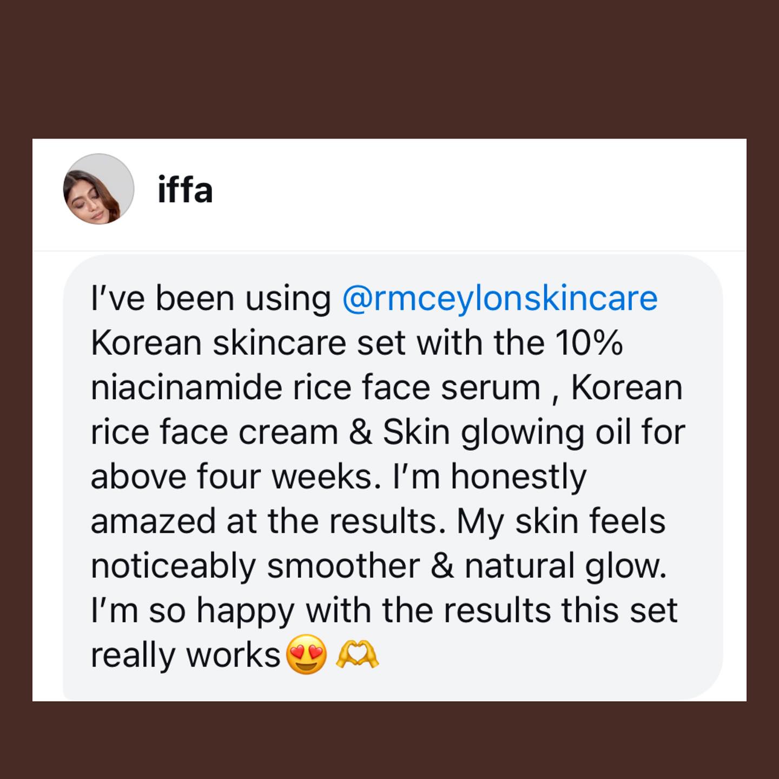This screenshot has height=779, width=779.
Task: Click the username iffa
Action: (185, 190)
